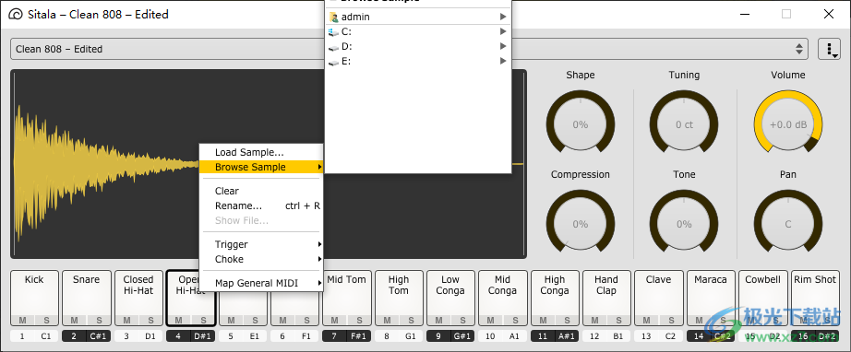Click the C1 note label under Kick
Screen dimensions: 851x352
[46, 336]
